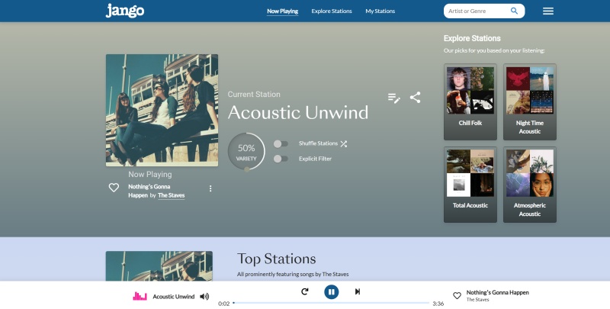
Task: Click Nothing's Gonna Happen under Now Playing
Action: tap(149, 191)
